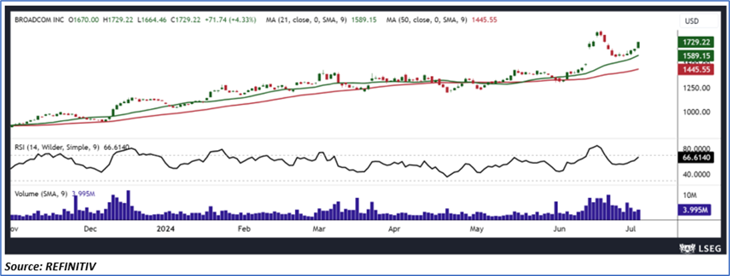
Task: Click the Mar label on time axis
Action: click(319, 229)
